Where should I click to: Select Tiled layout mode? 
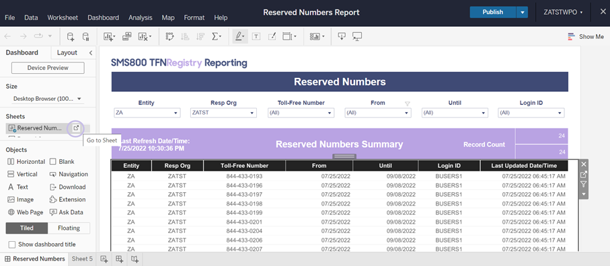[27, 228]
